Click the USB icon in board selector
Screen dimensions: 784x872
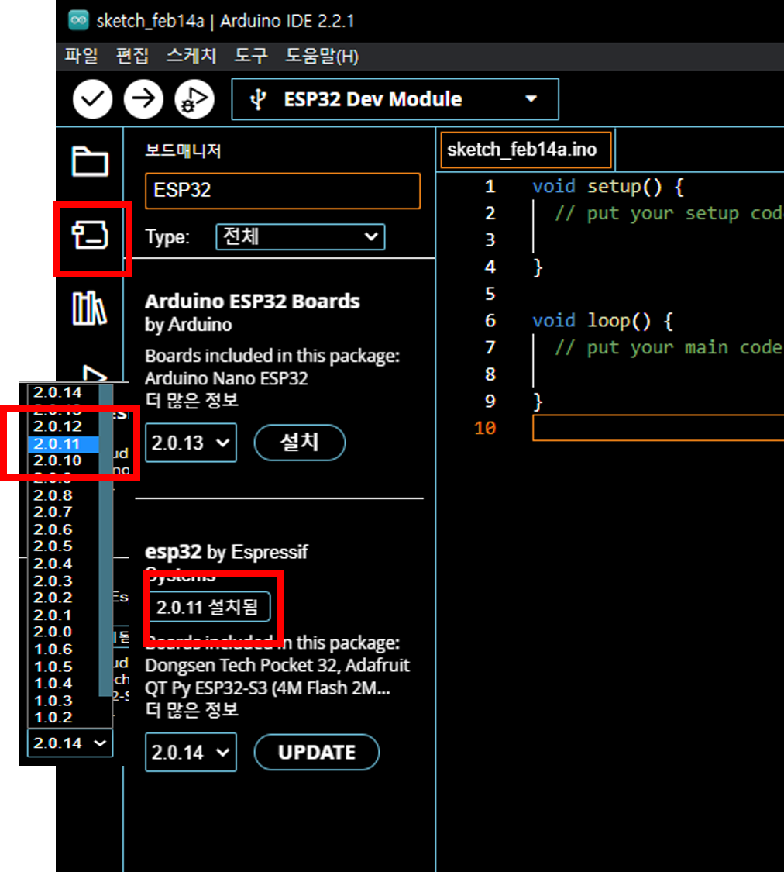(x=258, y=99)
